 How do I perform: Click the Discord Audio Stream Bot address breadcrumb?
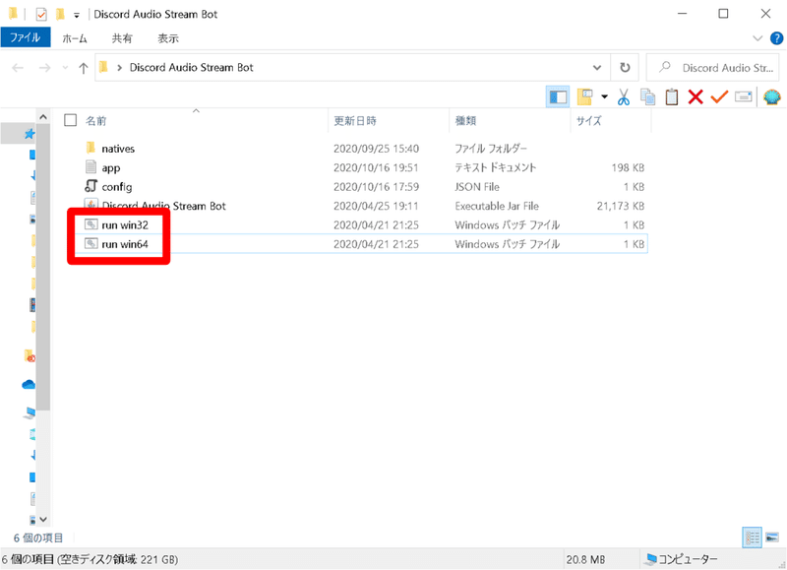(191, 67)
